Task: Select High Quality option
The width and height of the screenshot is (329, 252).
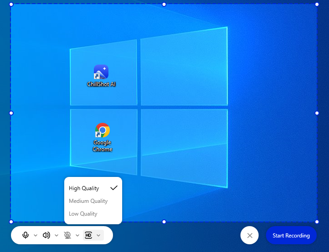Action: point(93,188)
